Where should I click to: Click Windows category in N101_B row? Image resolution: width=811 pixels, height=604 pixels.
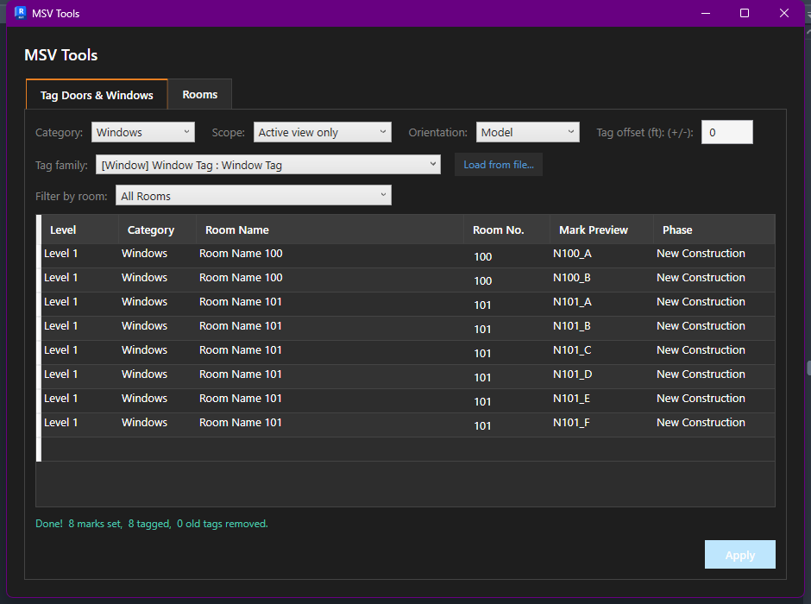(x=144, y=326)
